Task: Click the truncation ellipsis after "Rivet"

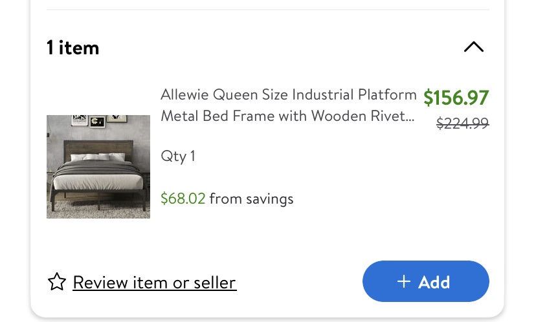Action: 408,118
